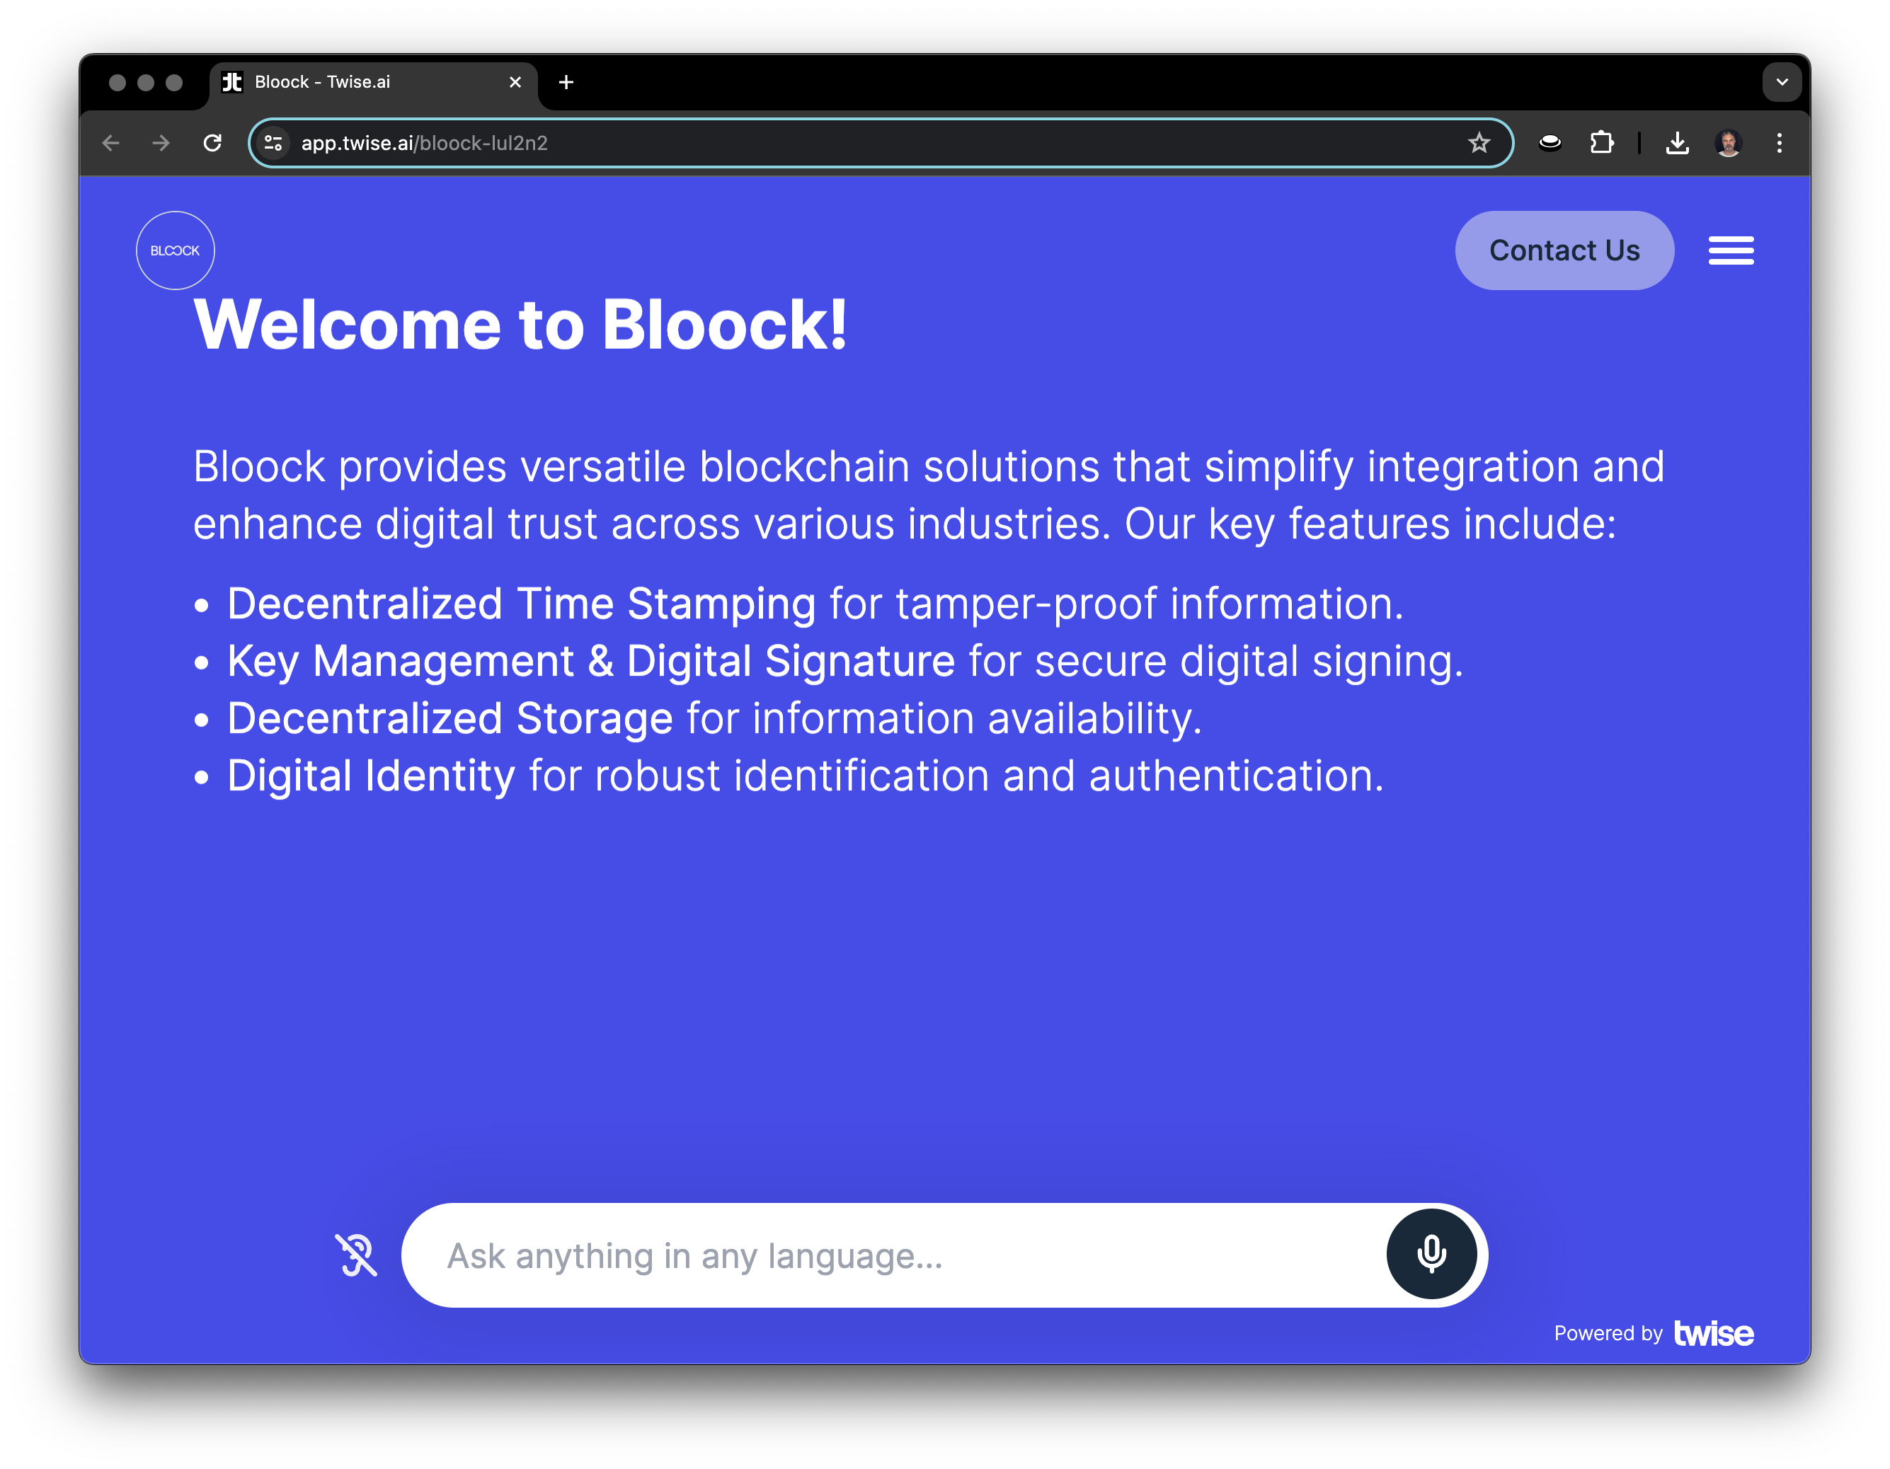
Task: Open browser downloads
Action: tap(1677, 143)
